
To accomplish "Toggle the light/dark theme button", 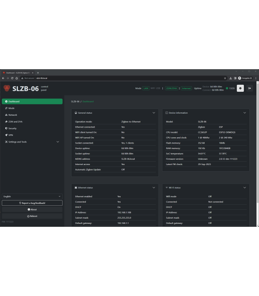I will coord(240,88).
